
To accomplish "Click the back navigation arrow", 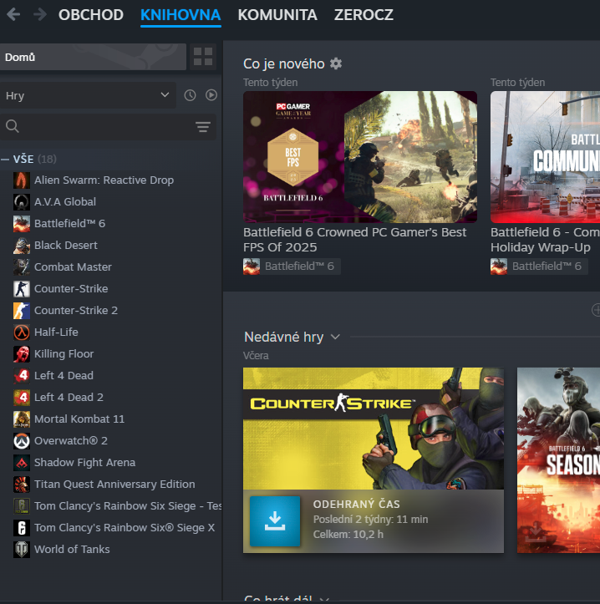I will point(14,14).
